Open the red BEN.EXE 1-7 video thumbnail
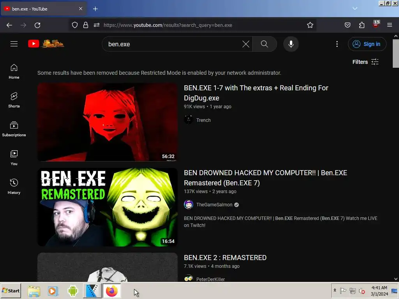The width and height of the screenshot is (399, 299). point(108,122)
